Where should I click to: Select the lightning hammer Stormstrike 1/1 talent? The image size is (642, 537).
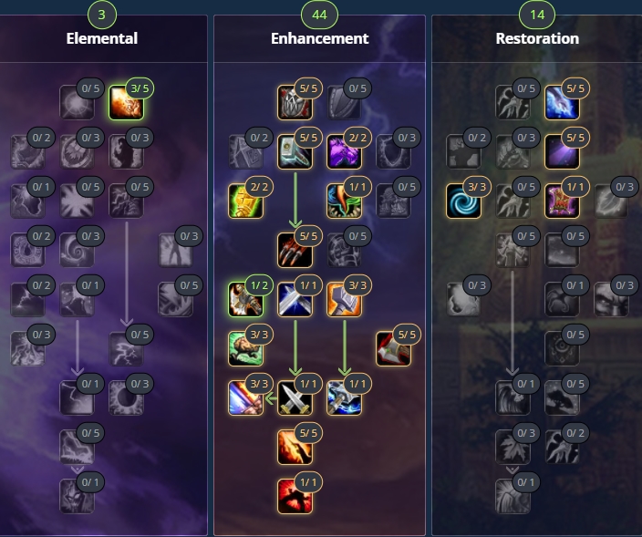click(x=344, y=398)
